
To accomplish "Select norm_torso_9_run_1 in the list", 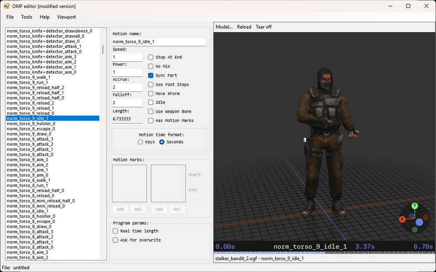I will click(x=53, y=82).
